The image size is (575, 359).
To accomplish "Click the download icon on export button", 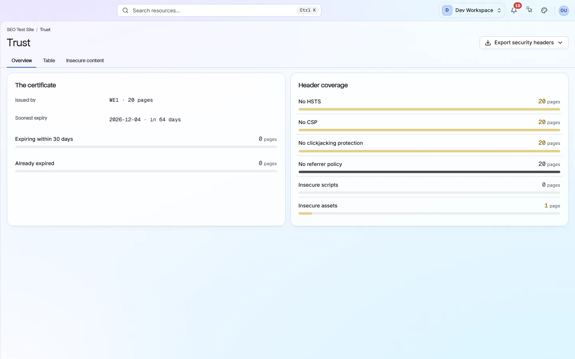I will pos(488,43).
